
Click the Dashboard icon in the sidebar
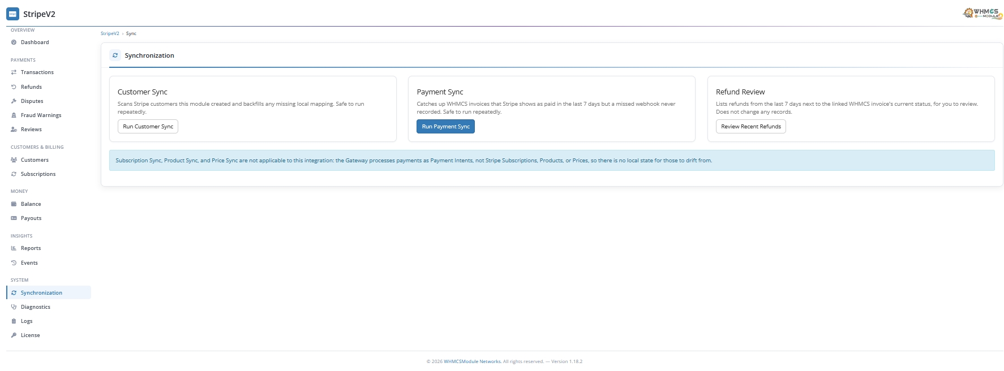point(14,42)
